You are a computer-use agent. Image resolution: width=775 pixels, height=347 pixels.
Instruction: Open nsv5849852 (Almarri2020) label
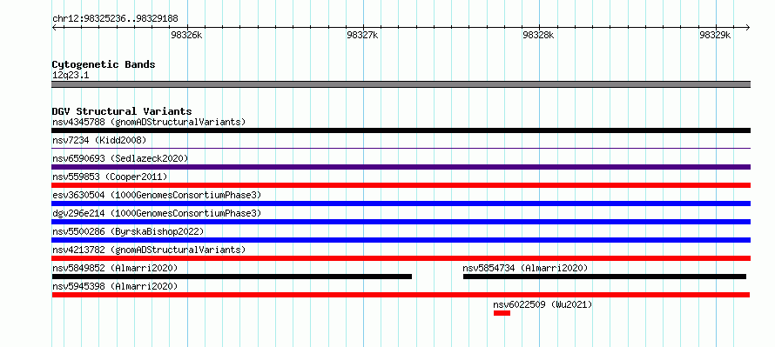click(x=115, y=268)
